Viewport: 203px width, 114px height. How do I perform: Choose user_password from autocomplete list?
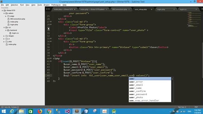pyautogui.click(x=150, y=94)
